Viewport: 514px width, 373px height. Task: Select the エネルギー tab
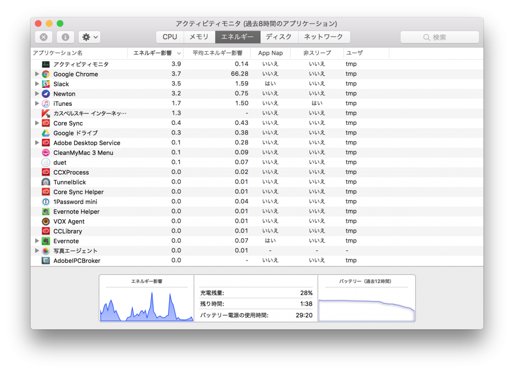[x=237, y=37]
